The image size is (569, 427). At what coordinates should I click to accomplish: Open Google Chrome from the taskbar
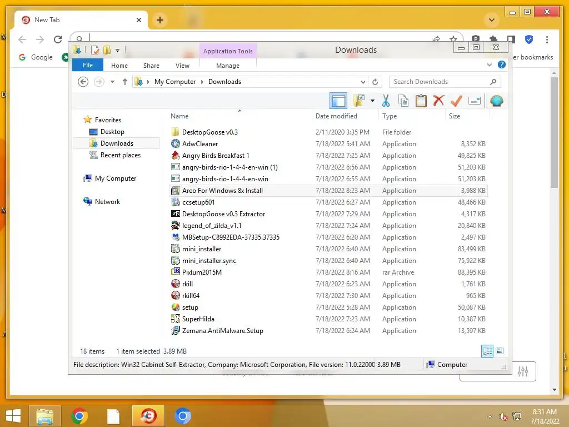click(79, 416)
